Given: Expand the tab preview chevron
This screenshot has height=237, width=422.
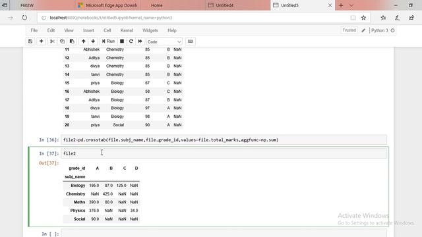Looking at the screenshot, I should pyautogui.click(x=351, y=5).
